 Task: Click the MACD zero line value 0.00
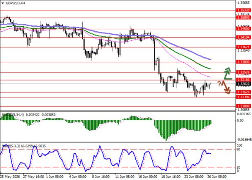point(240,120)
